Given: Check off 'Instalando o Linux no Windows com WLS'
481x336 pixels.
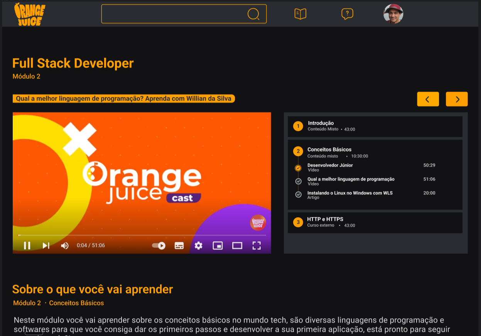Looking at the screenshot, I should pos(298,195).
